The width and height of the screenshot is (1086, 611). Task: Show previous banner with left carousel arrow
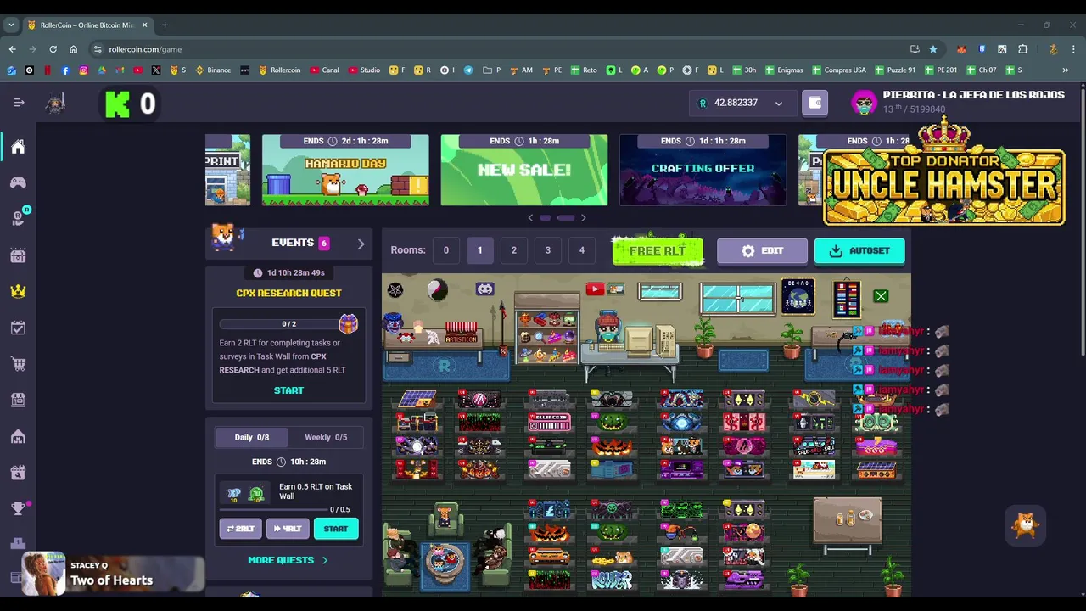click(531, 218)
